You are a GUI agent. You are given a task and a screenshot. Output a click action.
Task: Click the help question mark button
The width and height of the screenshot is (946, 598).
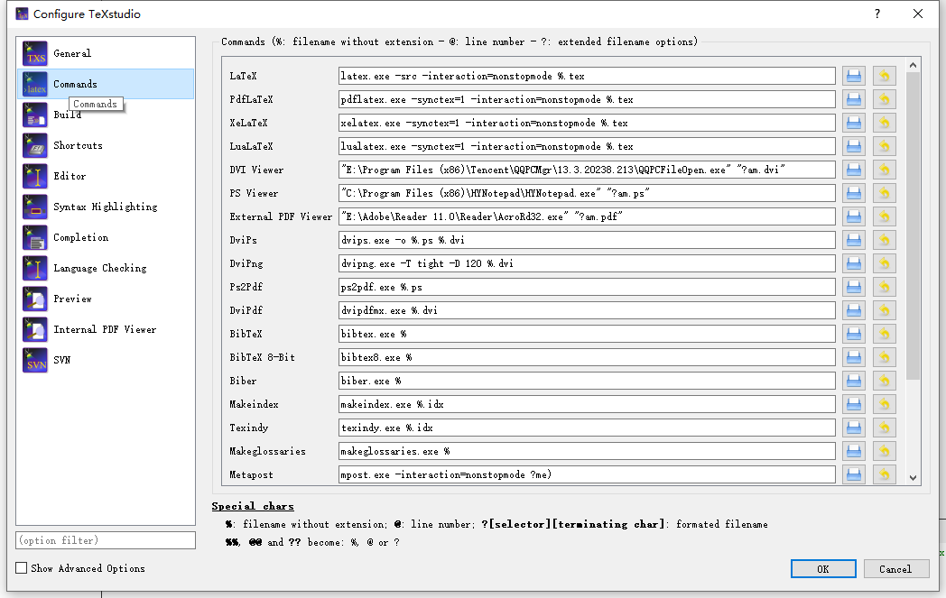pyautogui.click(x=877, y=14)
